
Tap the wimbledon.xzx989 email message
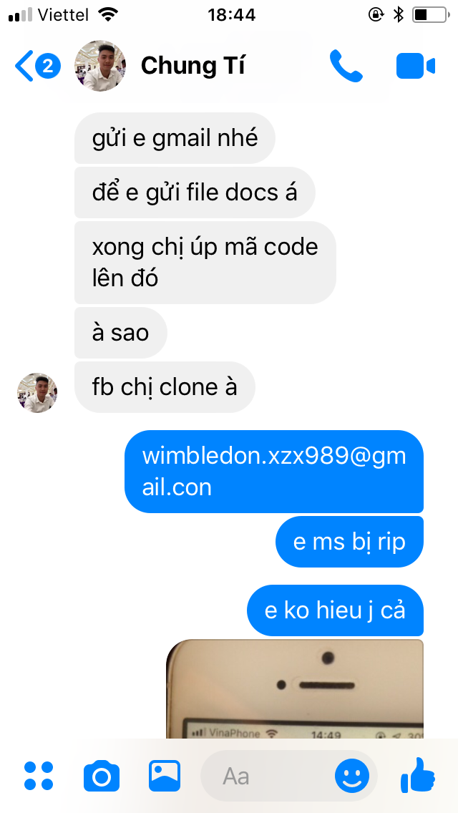coord(274,472)
